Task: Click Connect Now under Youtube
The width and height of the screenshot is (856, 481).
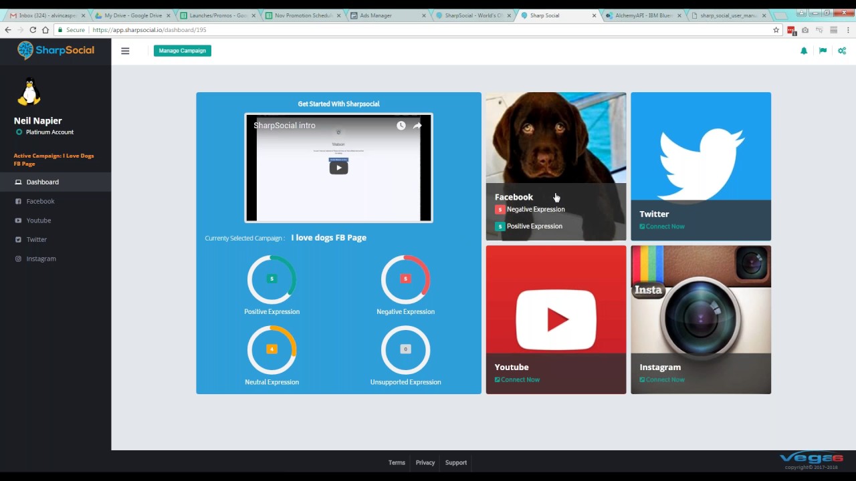Action: 517,379
